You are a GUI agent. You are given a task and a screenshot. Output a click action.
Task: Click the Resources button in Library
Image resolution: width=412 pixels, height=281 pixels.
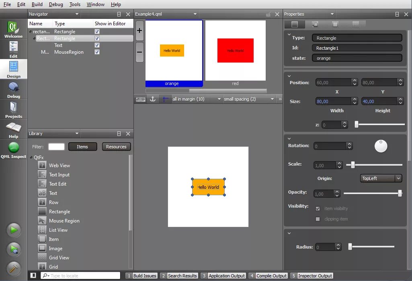click(x=116, y=147)
